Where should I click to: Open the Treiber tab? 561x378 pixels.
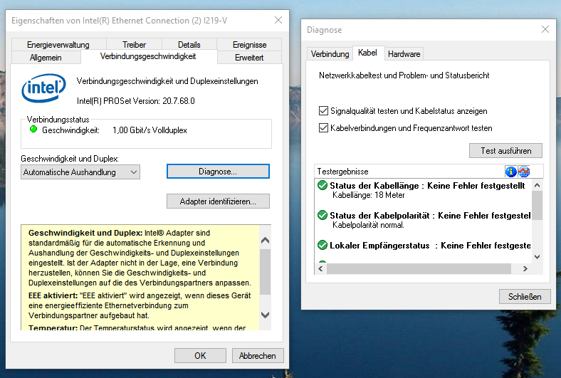coord(134,45)
